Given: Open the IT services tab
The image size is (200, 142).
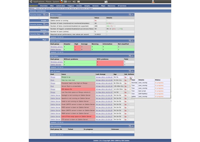Looking at the screenshot, I should (x=122, y=6).
